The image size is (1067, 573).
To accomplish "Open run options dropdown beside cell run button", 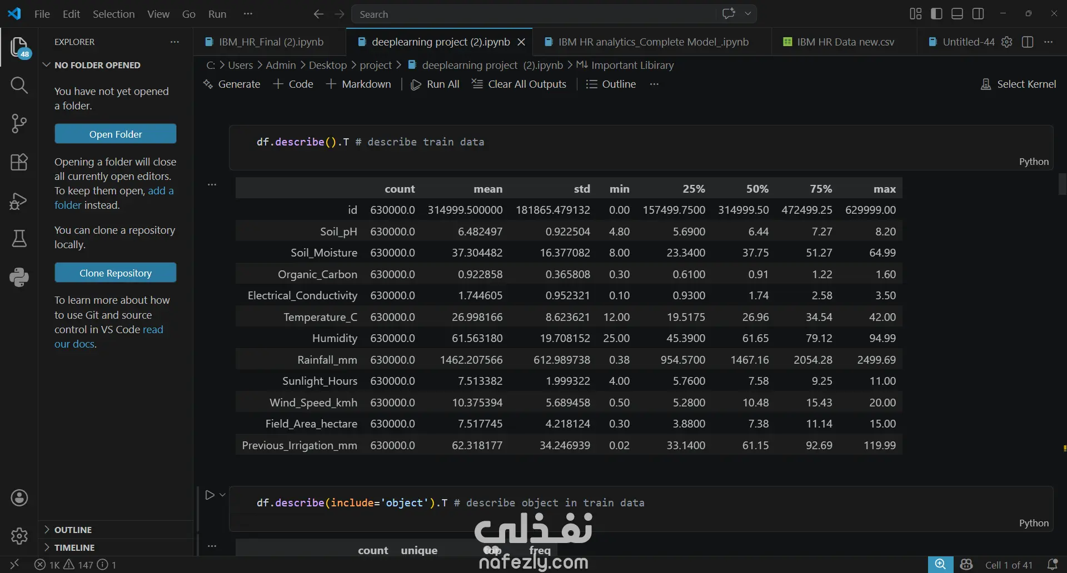I will 223,495.
